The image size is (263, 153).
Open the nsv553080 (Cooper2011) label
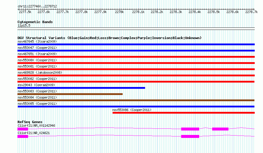coord(37,60)
